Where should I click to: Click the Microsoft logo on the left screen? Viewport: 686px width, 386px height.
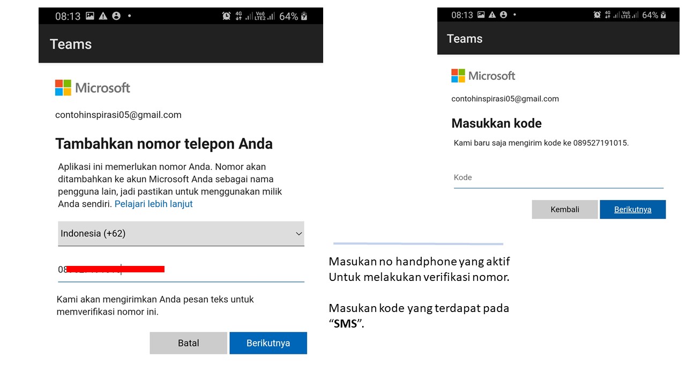pyautogui.click(x=93, y=88)
